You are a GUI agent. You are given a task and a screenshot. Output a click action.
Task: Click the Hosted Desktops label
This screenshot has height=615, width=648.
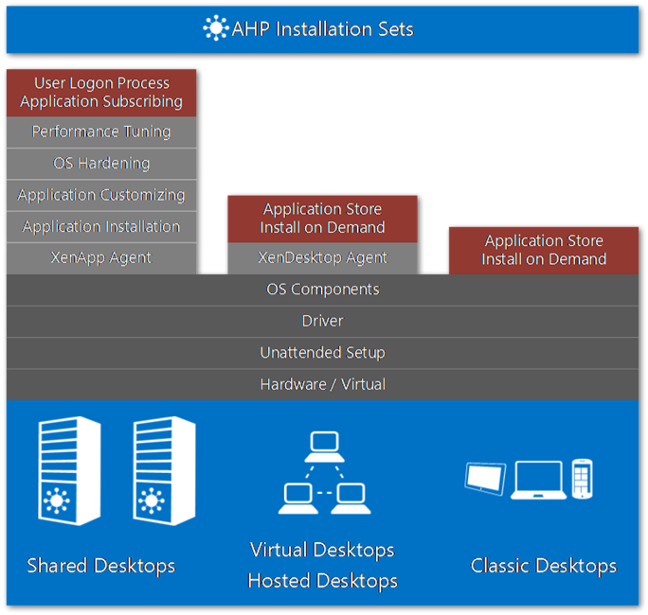pos(322,581)
